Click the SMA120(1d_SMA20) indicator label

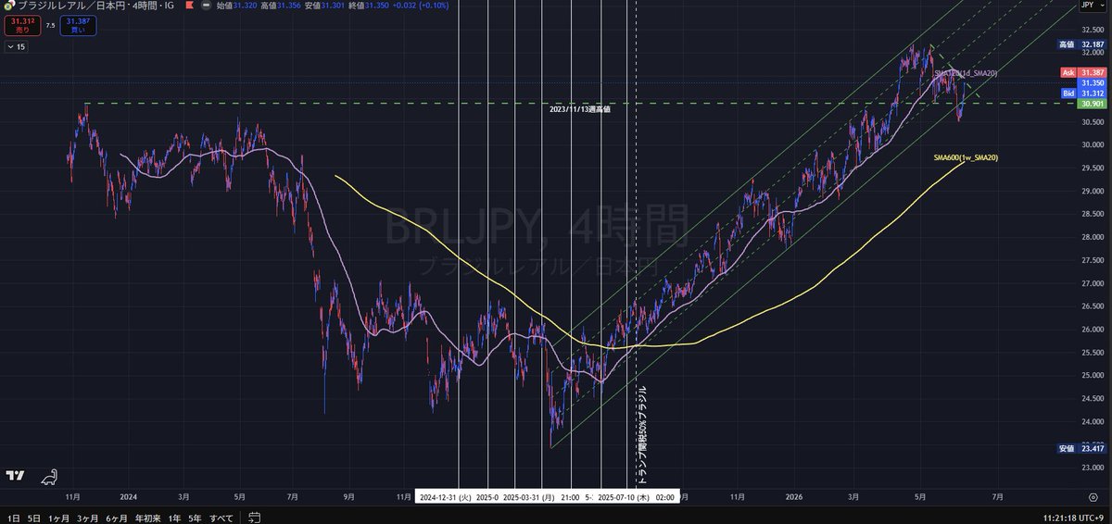click(966, 72)
